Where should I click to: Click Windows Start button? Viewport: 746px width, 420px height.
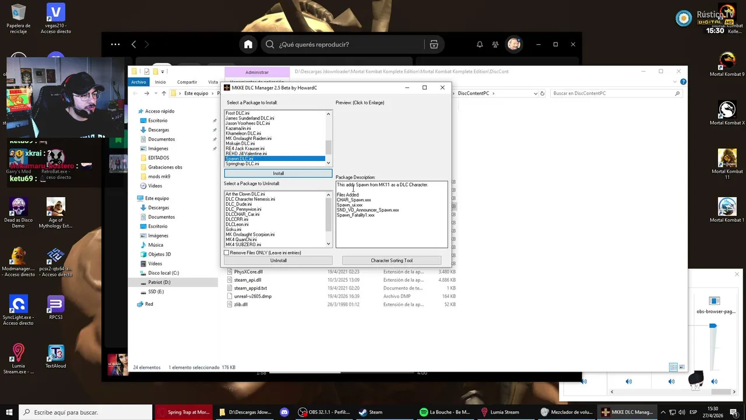click(x=9, y=412)
